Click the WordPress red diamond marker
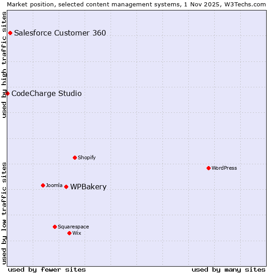The image size is (273, 273). tap(208, 168)
